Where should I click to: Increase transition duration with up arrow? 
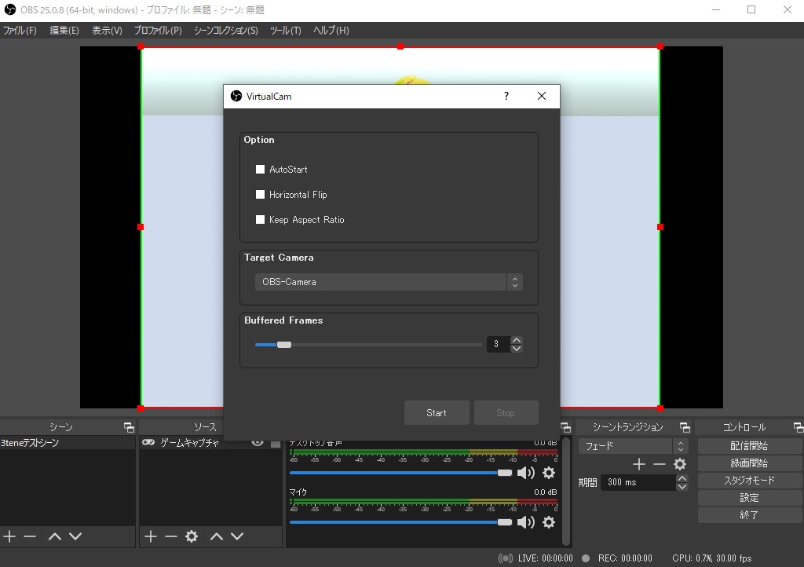point(682,478)
